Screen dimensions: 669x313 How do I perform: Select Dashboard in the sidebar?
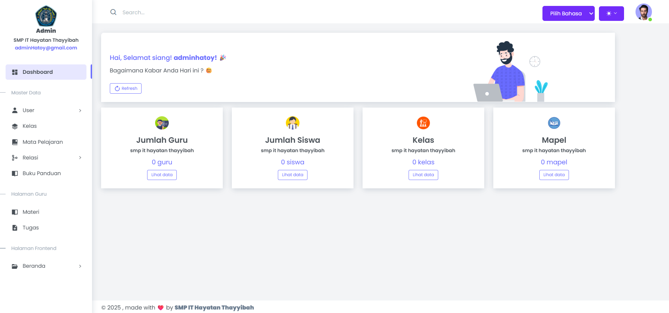click(x=46, y=72)
